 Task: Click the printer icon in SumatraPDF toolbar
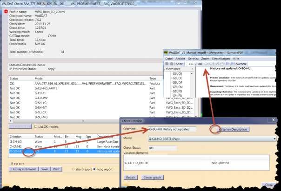(172, 64)
